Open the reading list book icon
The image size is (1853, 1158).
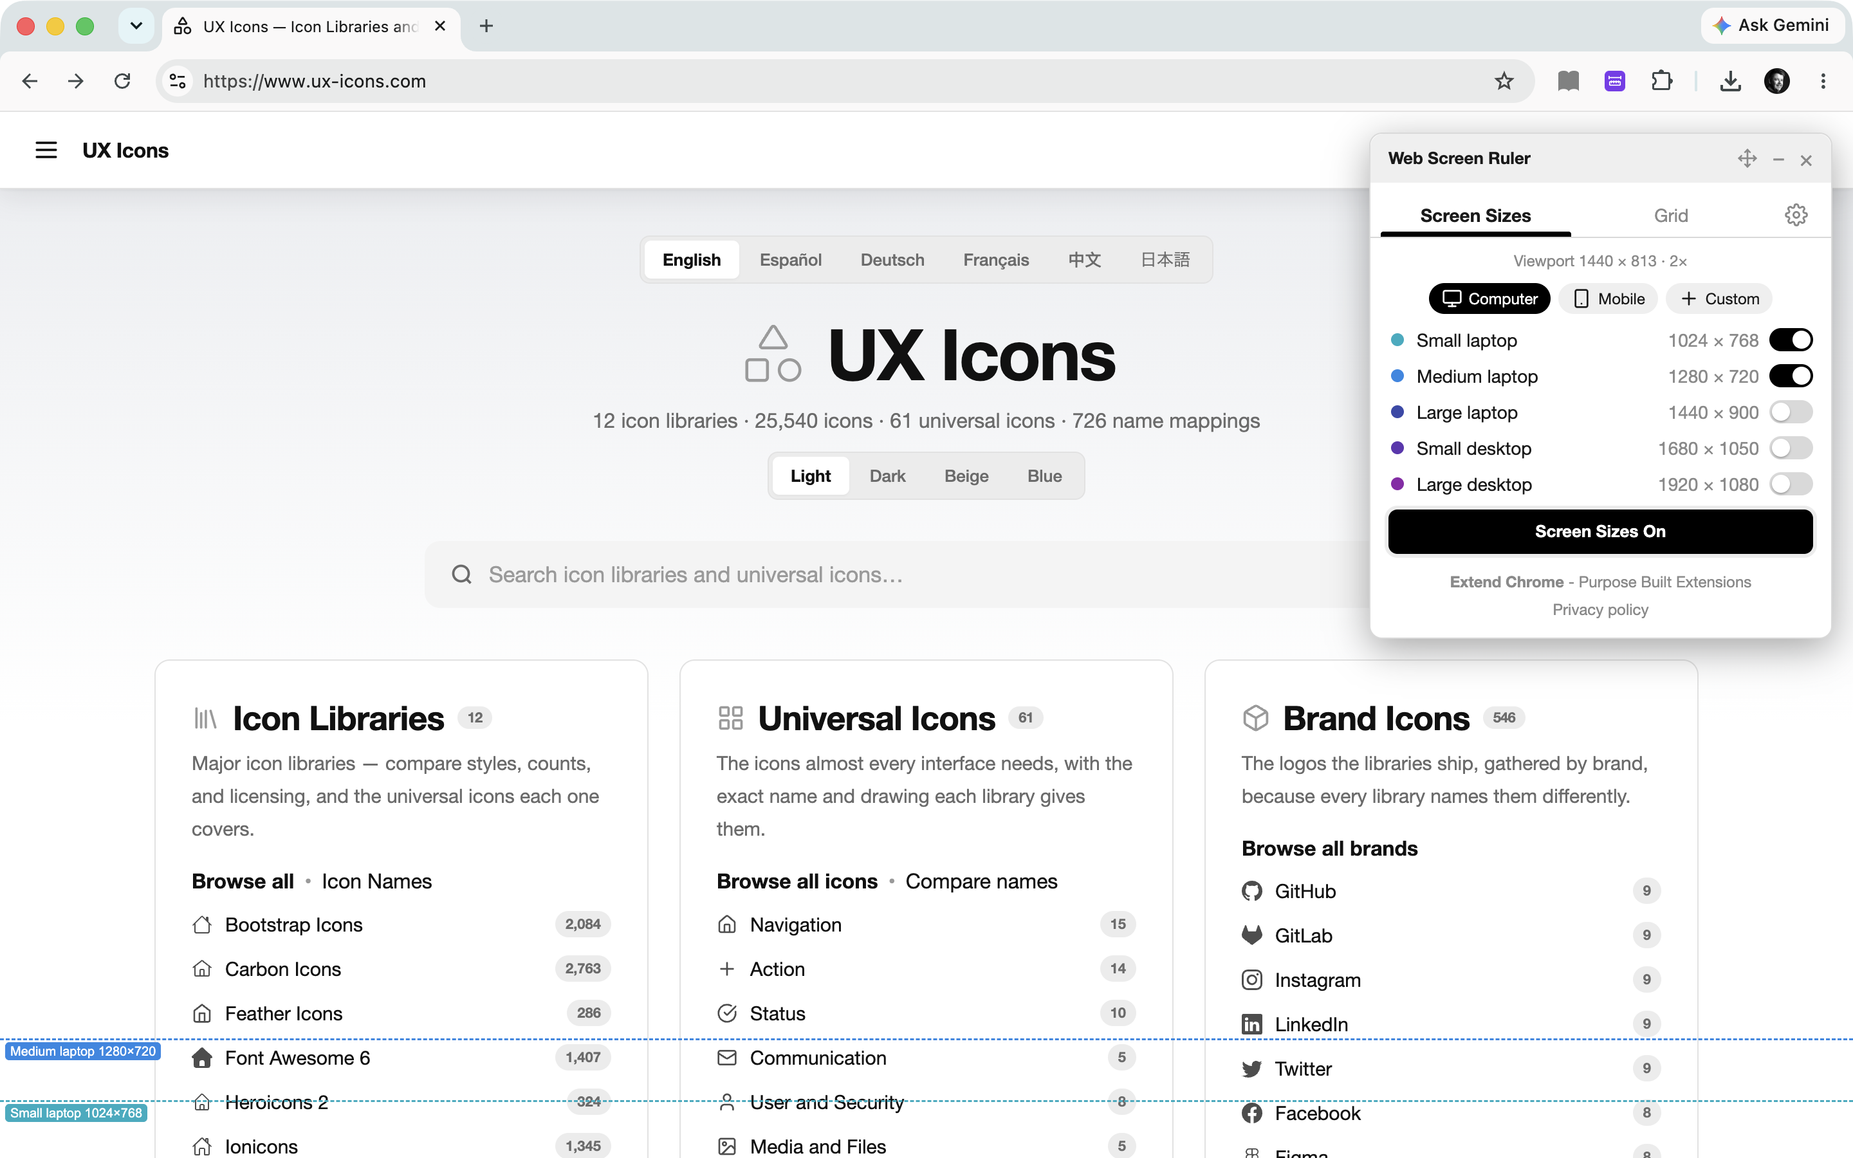[x=1568, y=81]
